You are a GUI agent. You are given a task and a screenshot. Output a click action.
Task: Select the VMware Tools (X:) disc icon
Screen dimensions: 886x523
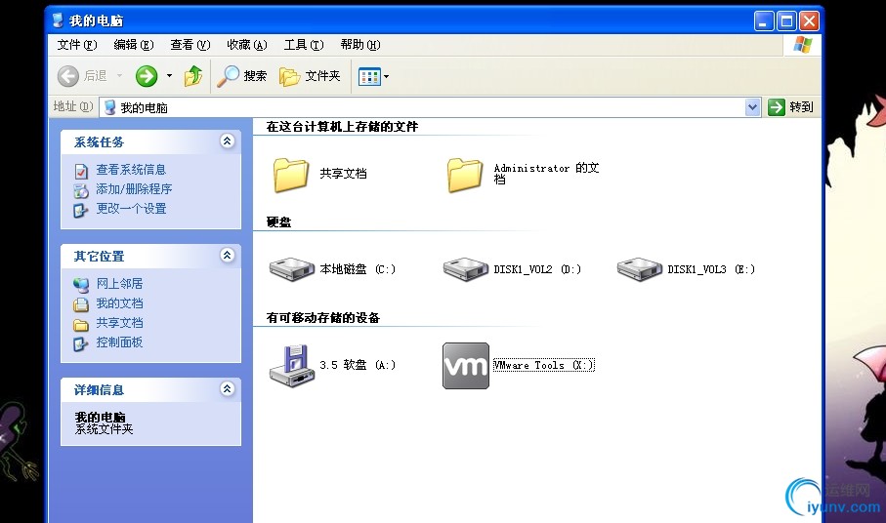click(x=466, y=366)
